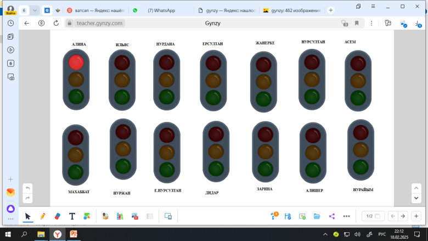The image size is (428, 241).
Task: Go to the next page arrow
Action: tap(403, 216)
